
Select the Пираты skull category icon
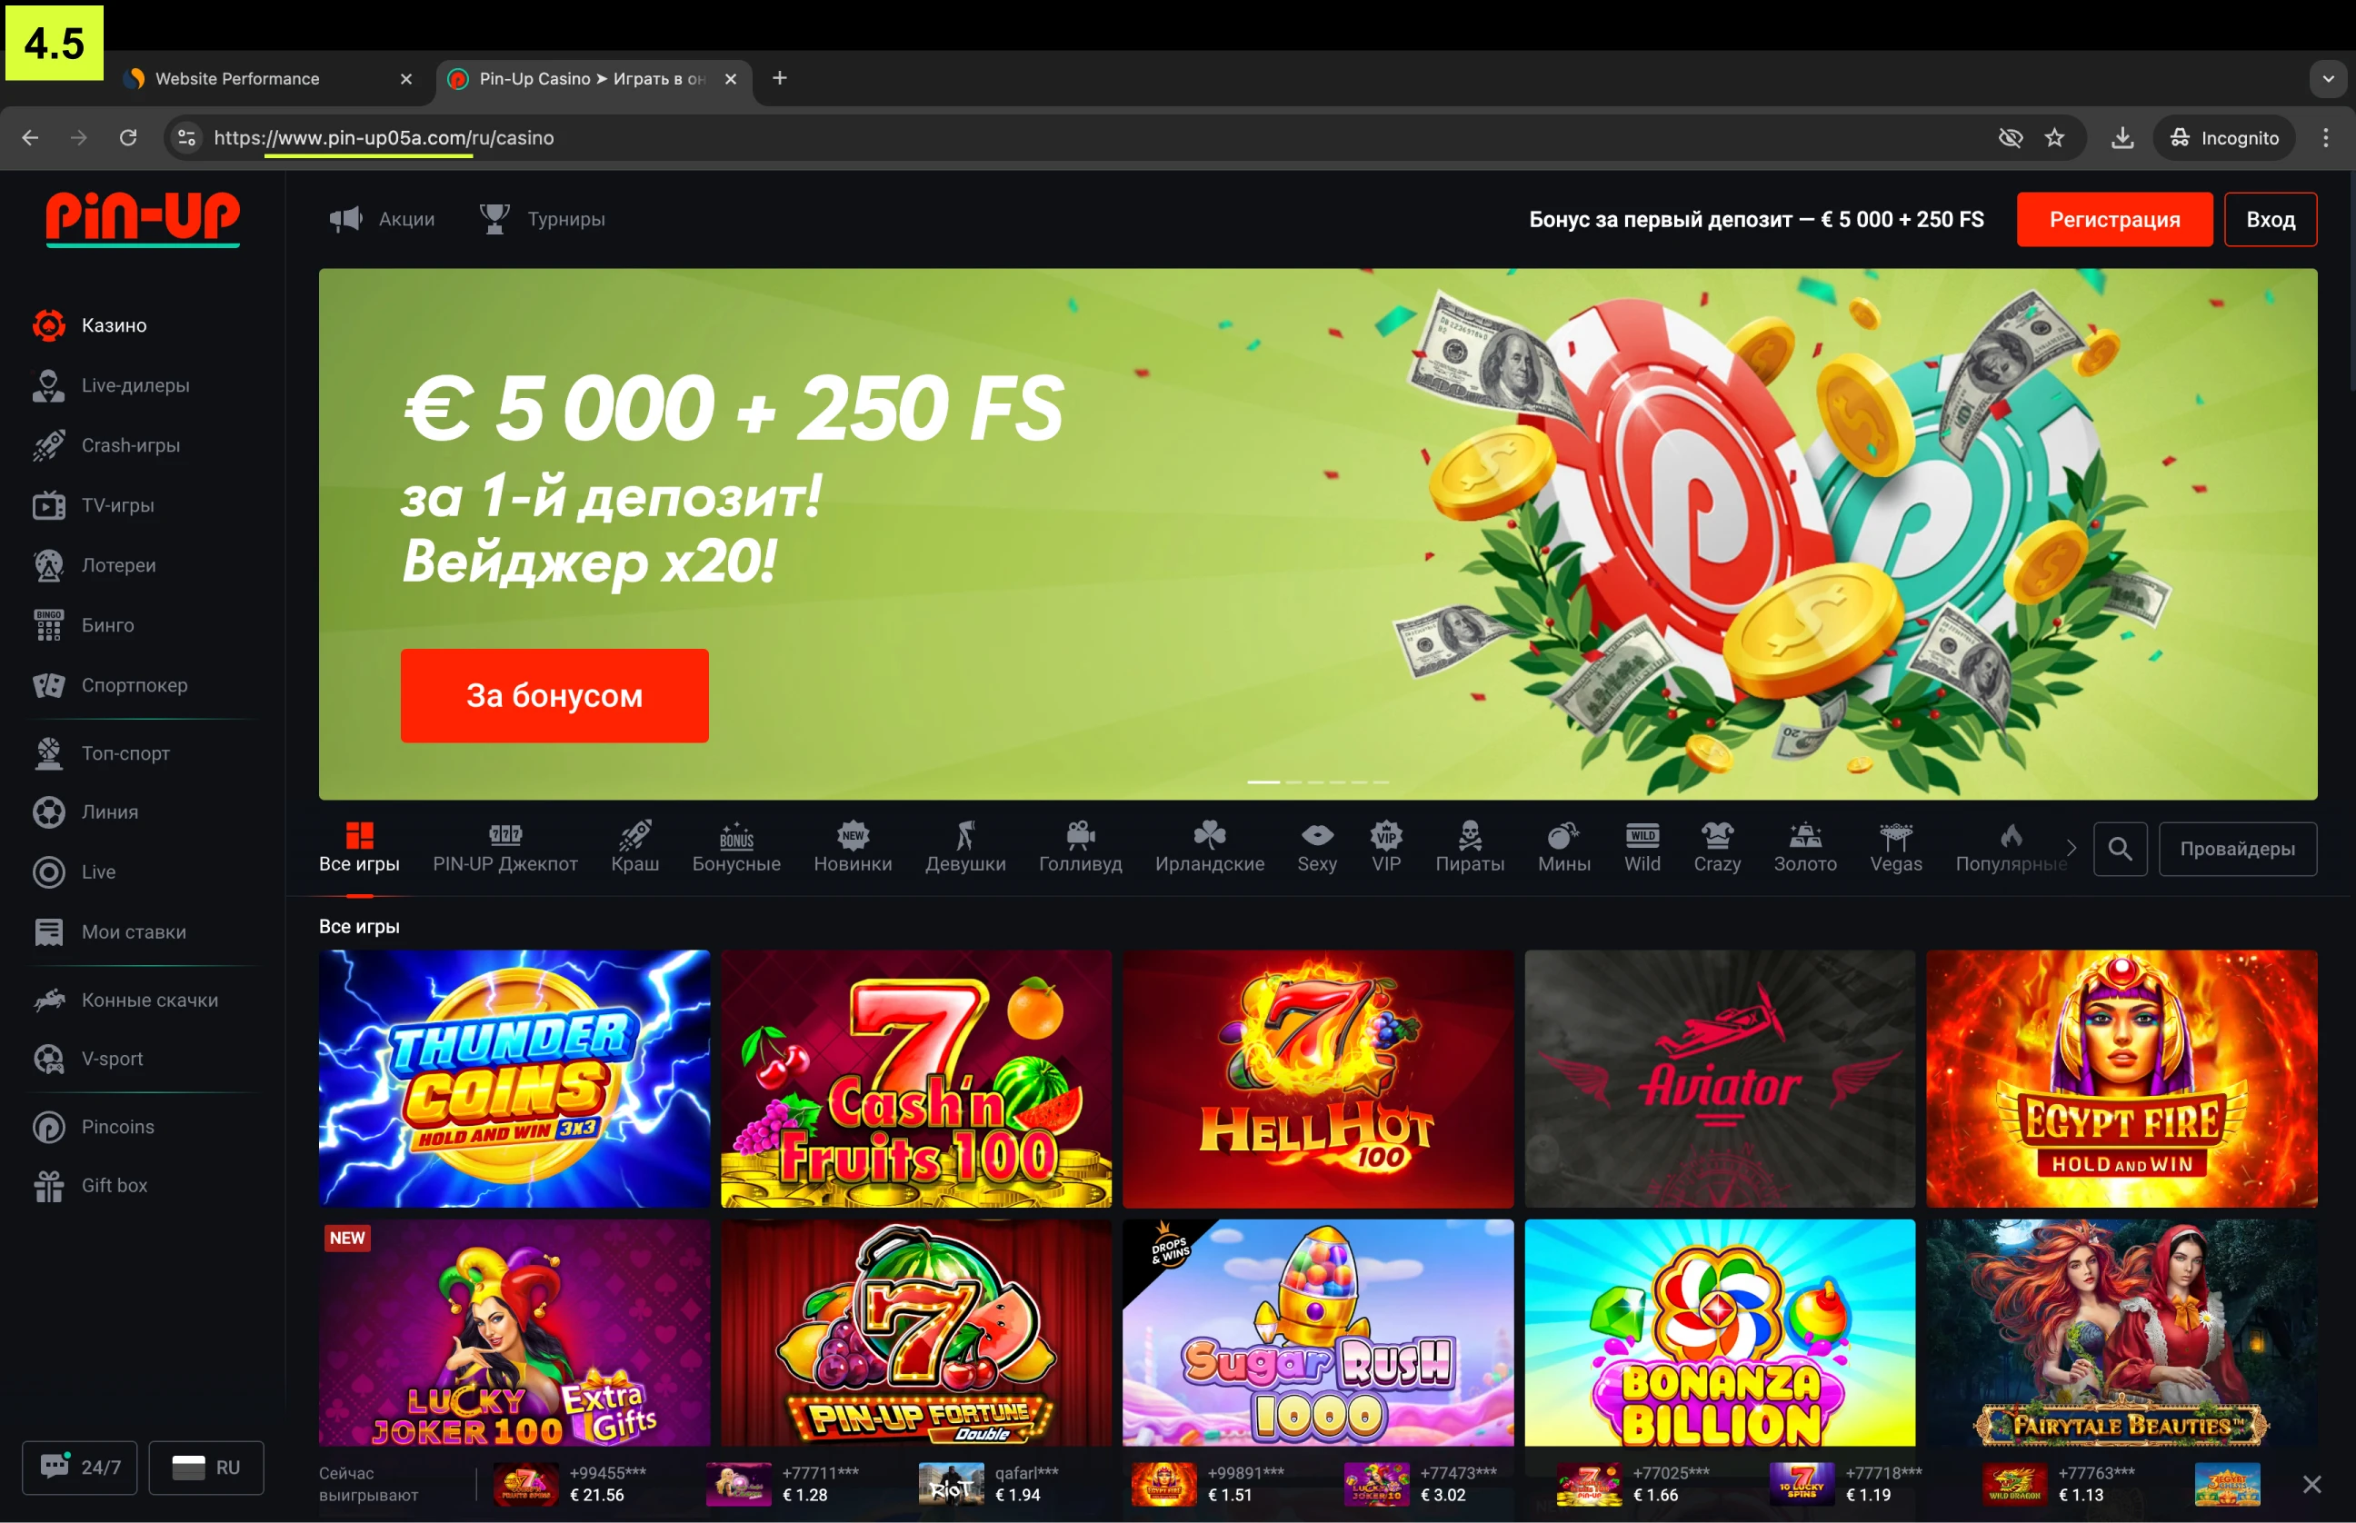click(x=1470, y=836)
